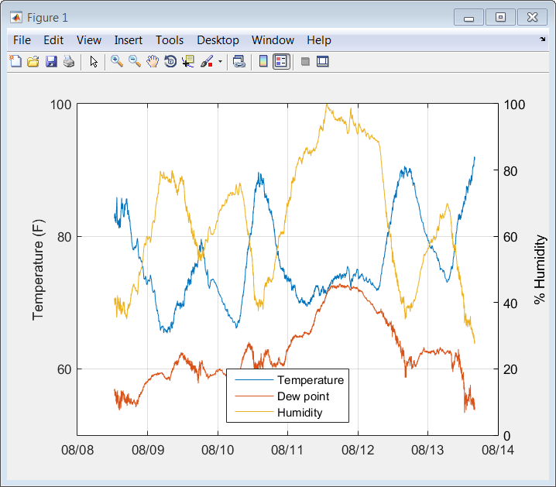Click the Link Plot icon
556x487 pixels.
239,62
